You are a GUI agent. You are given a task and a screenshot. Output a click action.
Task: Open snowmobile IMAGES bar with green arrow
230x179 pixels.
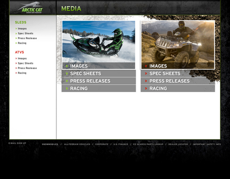tap(98, 66)
